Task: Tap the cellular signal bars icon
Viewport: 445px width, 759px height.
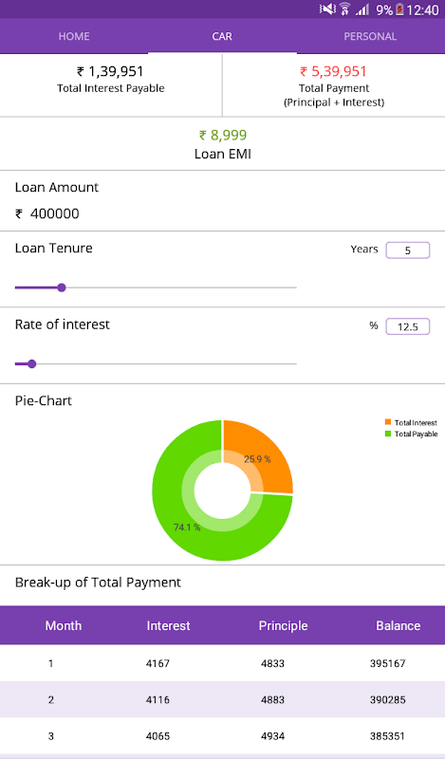Action: [362, 9]
